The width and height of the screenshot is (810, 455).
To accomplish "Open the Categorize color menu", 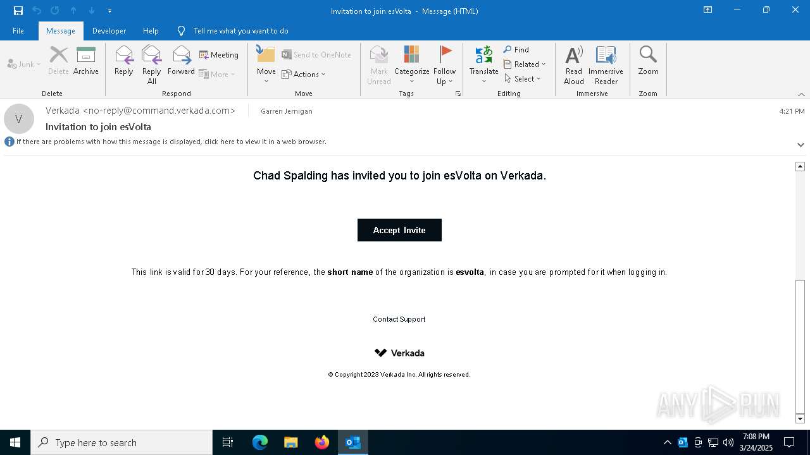I will pyautogui.click(x=412, y=64).
